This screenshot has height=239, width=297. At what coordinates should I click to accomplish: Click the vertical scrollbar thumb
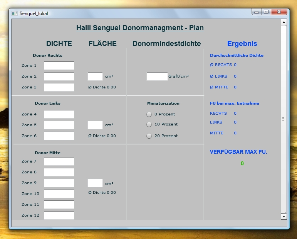[x=284, y=119]
